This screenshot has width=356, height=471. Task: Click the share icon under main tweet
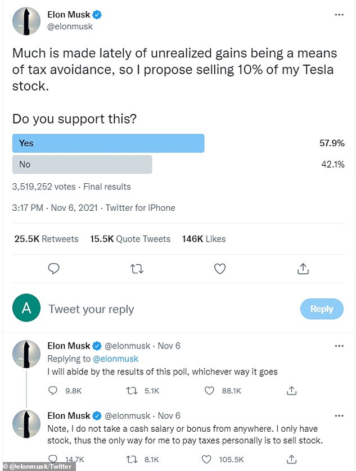pyautogui.click(x=303, y=269)
